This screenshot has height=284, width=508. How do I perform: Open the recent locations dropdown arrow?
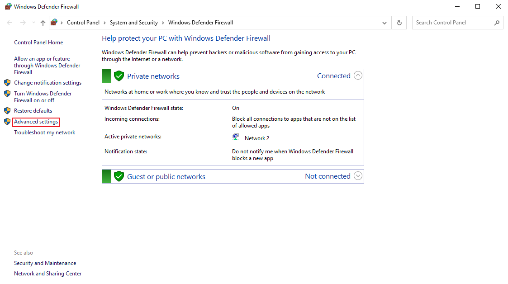(33, 23)
